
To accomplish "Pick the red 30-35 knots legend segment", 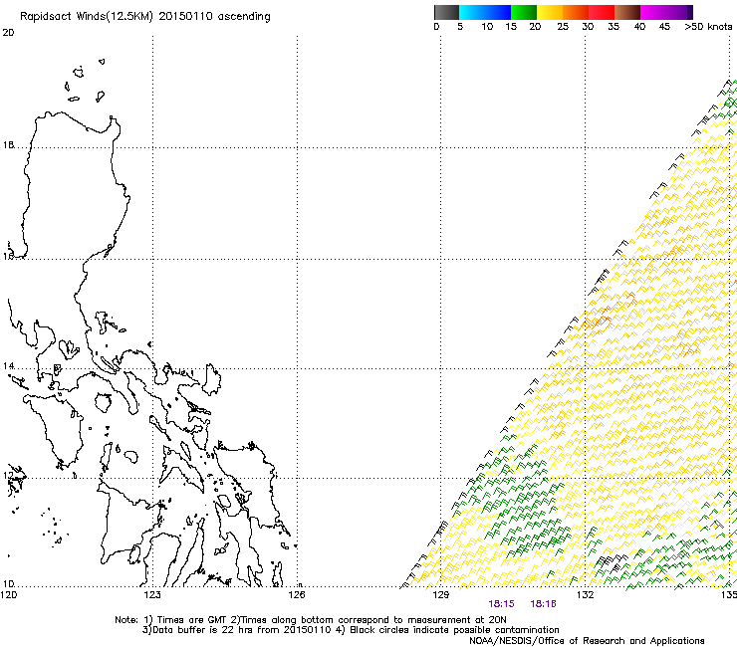I will [602, 12].
